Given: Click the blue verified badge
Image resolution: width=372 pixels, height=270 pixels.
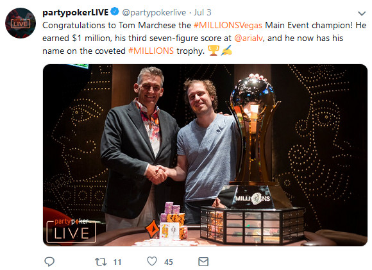Looking at the screenshot, I should coord(115,12).
